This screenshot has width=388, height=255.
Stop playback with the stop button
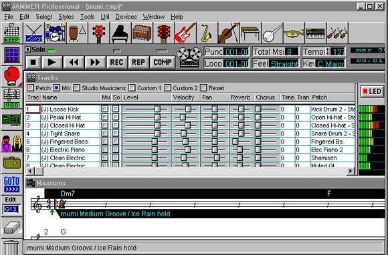pos(33,62)
